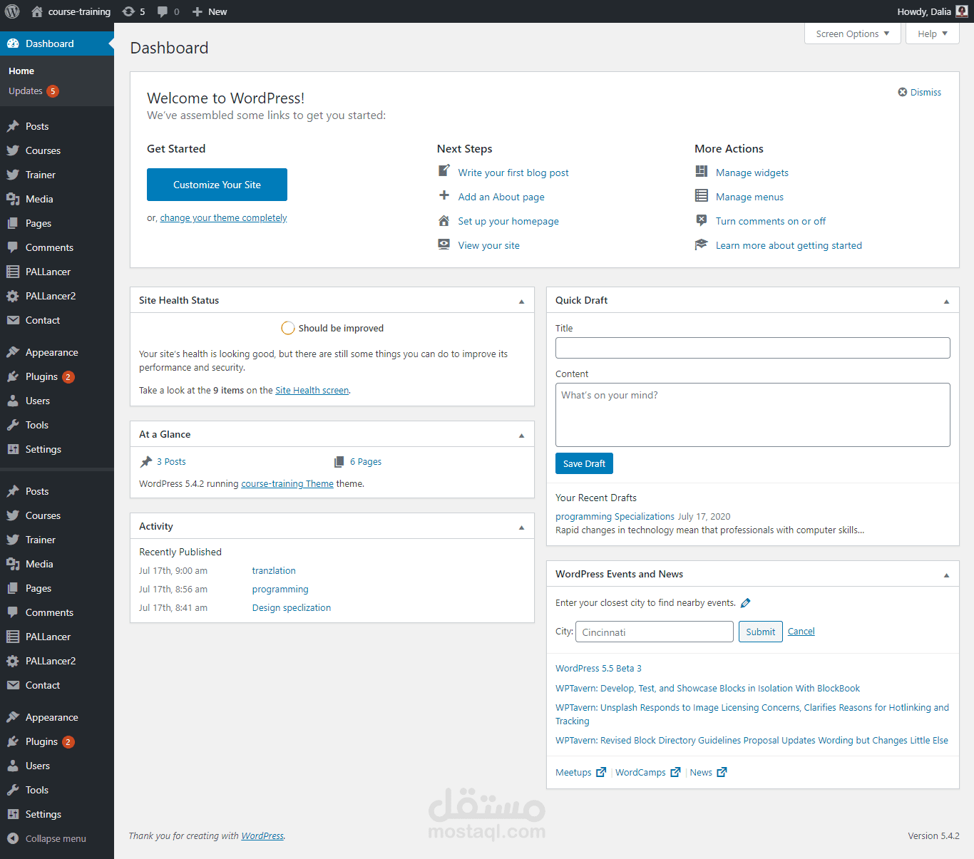Click the pages icon next to 6 Pages
The height and width of the screenshot is (859, 974).
pyautogui.click(x=339, y=462)
